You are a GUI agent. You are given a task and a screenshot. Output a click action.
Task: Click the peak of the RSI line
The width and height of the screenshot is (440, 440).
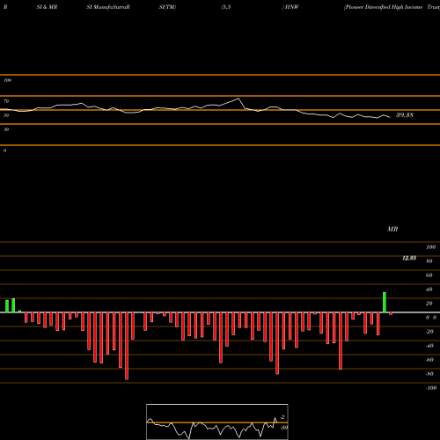pyautogui.click(x=238, y=99)
